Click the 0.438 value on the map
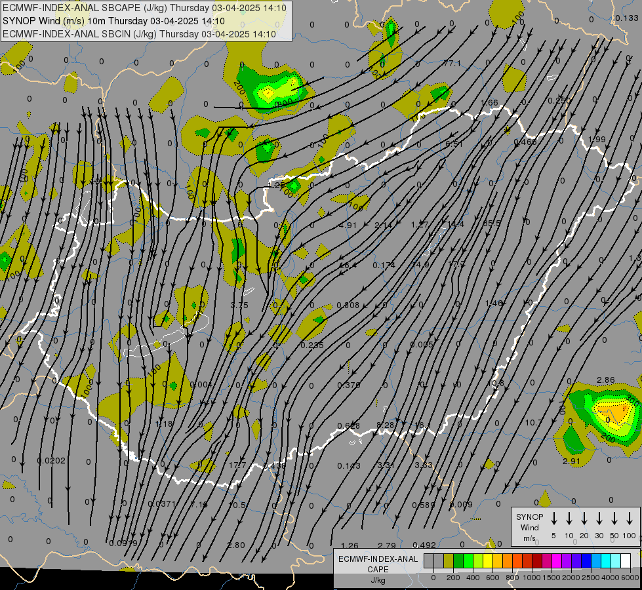Screen dimensions: 642x590 275,465
